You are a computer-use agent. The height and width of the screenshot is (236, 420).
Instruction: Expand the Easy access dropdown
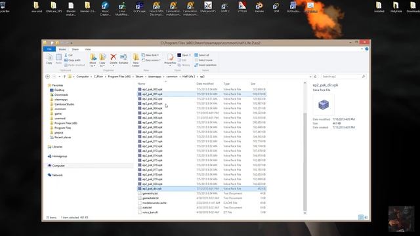(152, 60)
